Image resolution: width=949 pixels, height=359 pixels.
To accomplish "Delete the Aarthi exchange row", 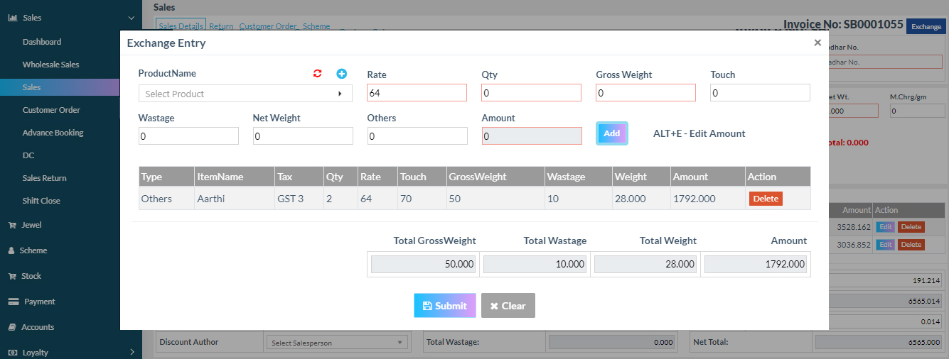I will coord(765,199).
